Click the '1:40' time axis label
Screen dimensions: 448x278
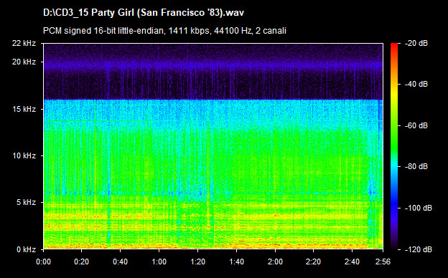pyautogui.click(x=237, y=262)
